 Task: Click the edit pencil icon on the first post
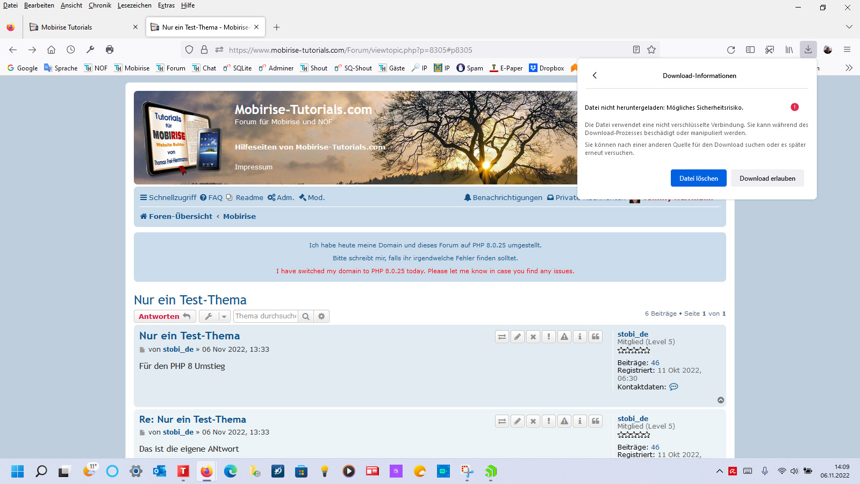(518, 337)
